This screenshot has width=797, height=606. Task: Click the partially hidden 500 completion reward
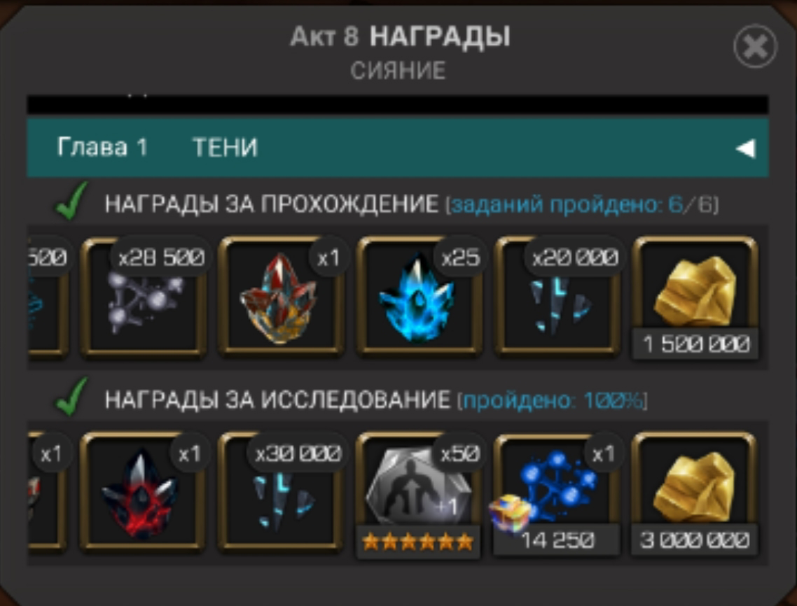pos(47,297)
